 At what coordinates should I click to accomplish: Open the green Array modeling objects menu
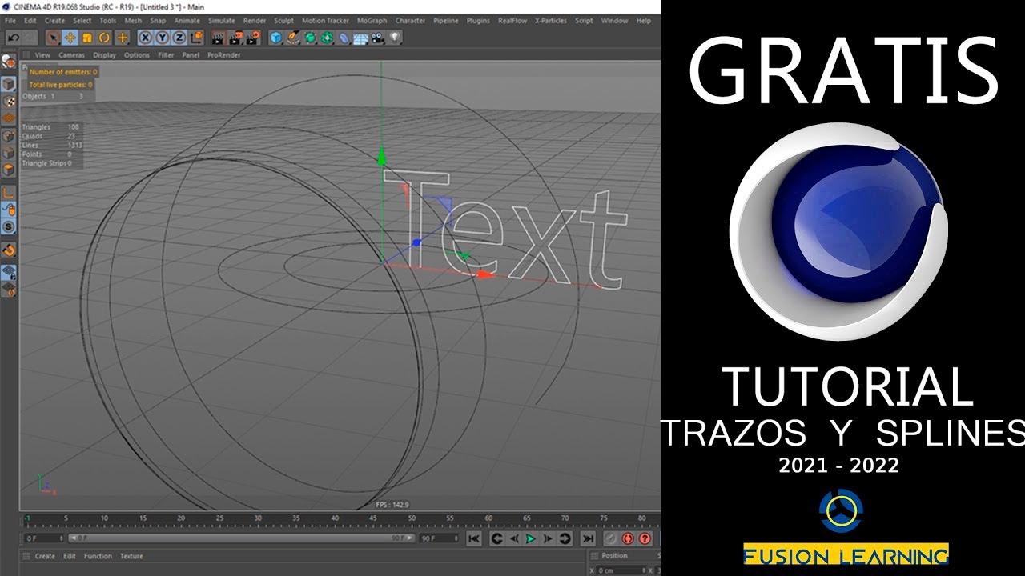(327, 38)
